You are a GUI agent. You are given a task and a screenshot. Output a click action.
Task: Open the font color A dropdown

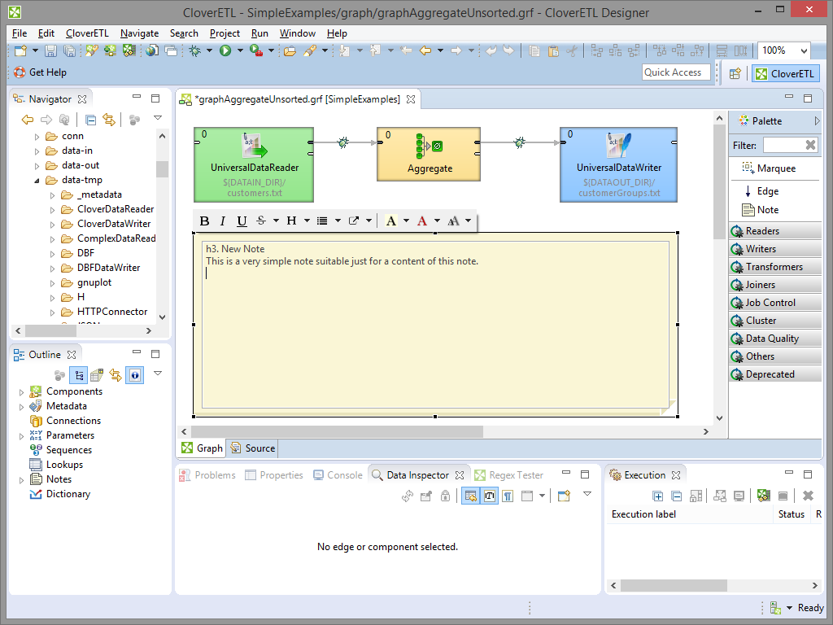[437, 221]
